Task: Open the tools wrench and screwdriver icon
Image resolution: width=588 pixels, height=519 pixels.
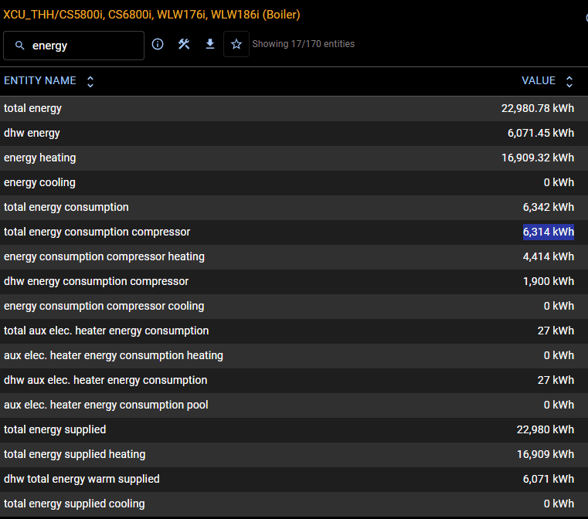Action: pos(184,44)
